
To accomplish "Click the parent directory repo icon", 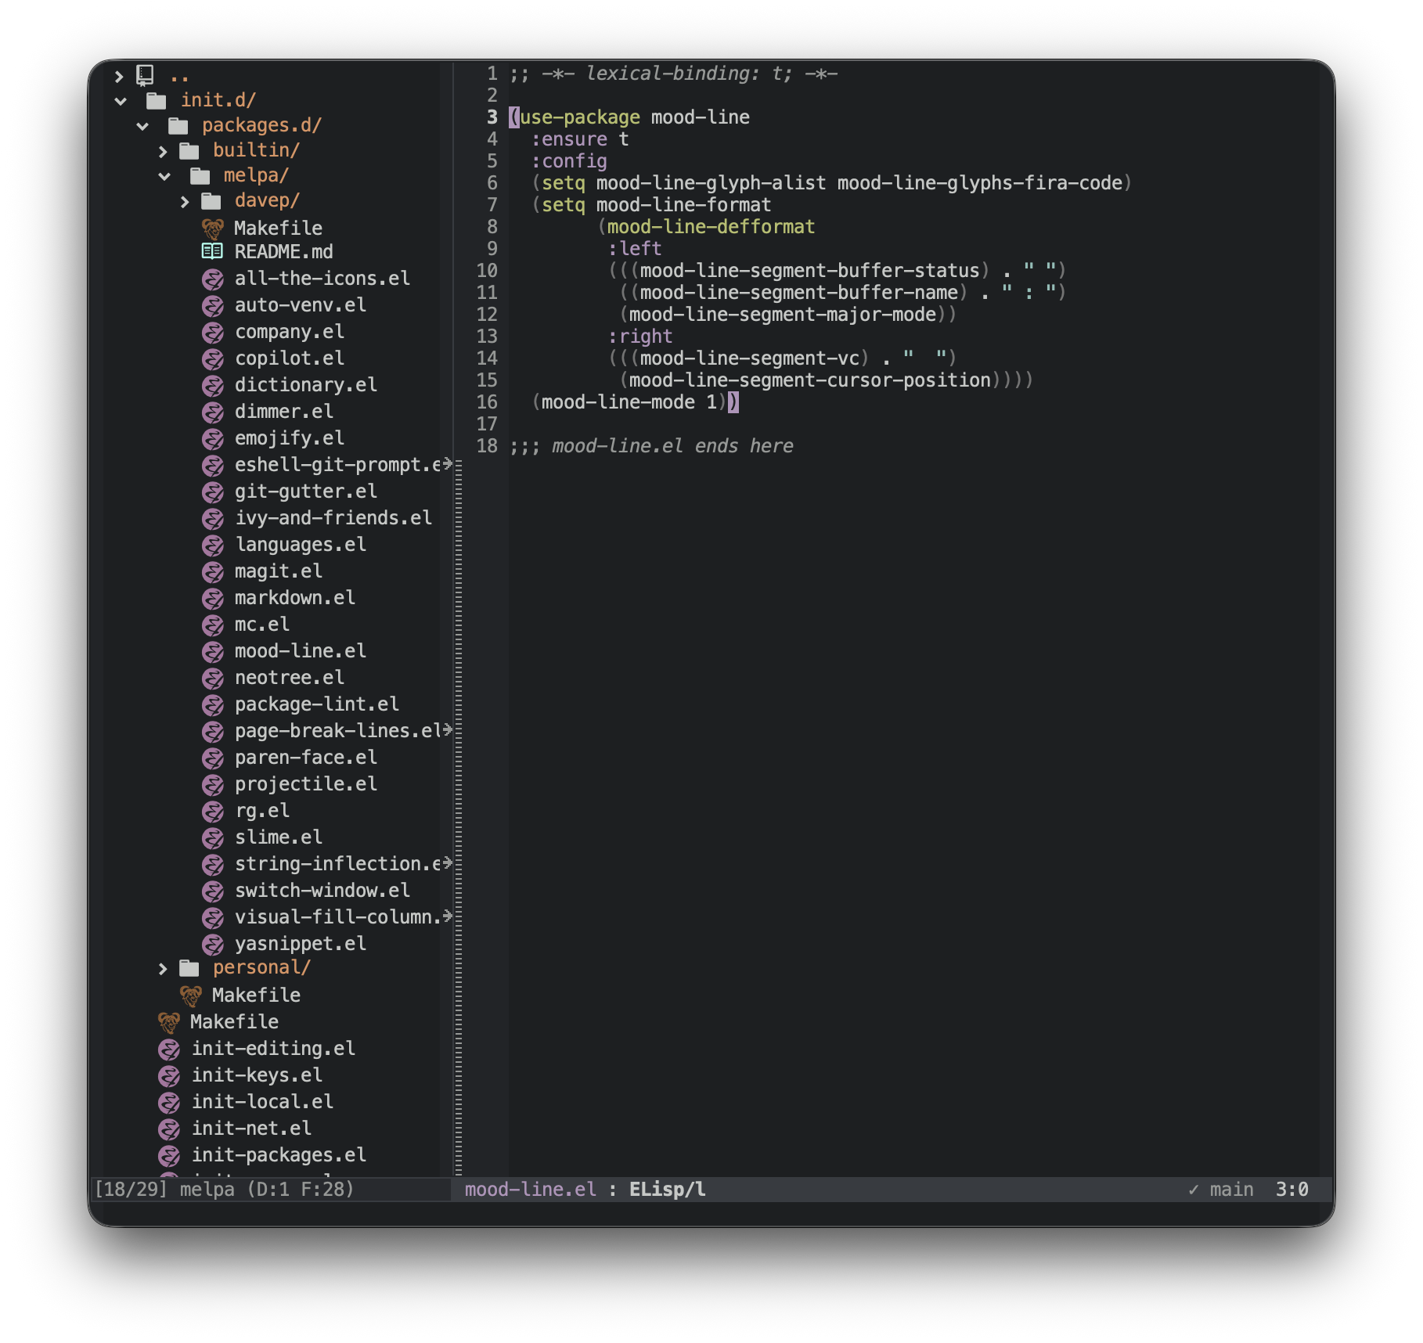I will coord(145,75).
